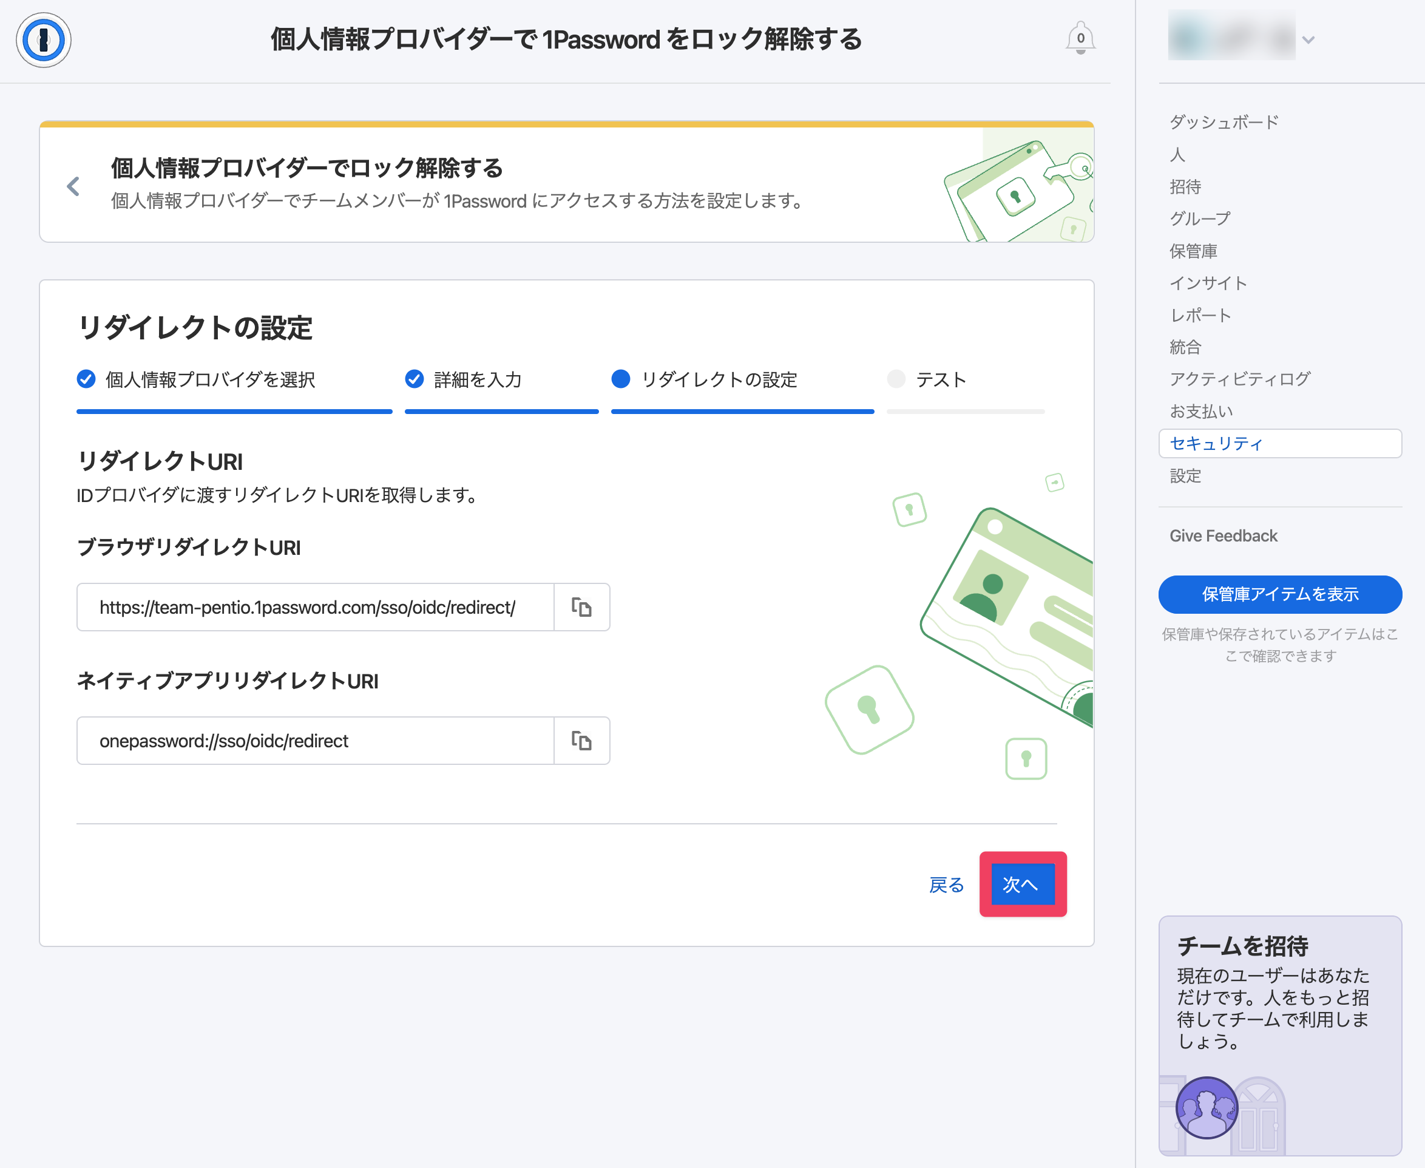Screen dimensions: 1425x1168
Task: Click the チームを招待 card
Action: click(x=1280, y=1036)
